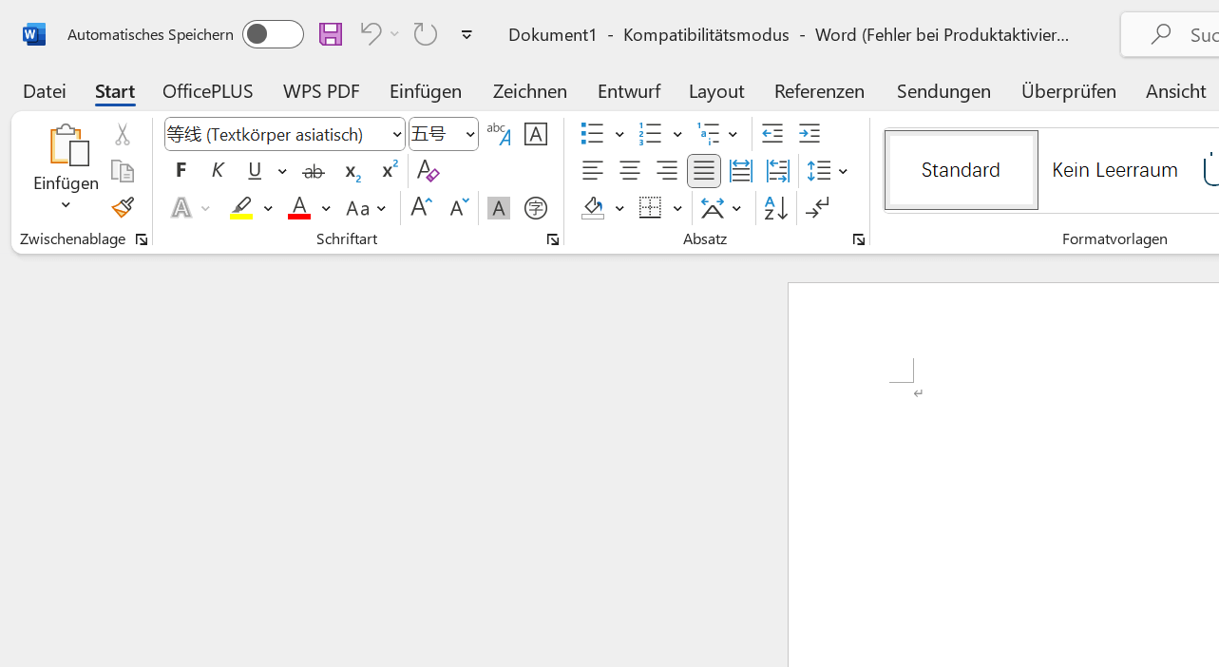
Task: Click the Clear All Formatting icon
Action: [x=428, y=172]
